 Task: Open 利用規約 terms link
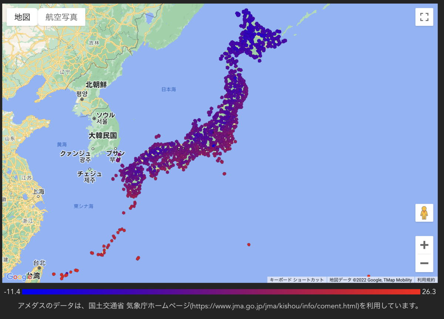[426, 280]
